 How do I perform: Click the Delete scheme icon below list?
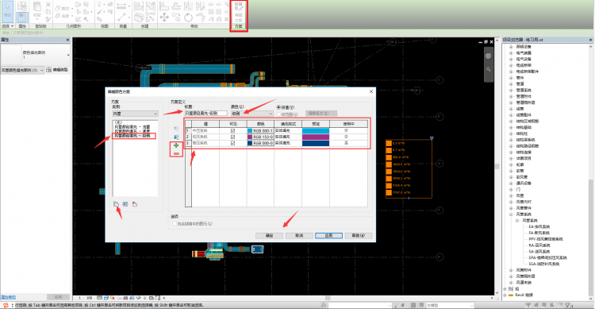coord(135,204)
